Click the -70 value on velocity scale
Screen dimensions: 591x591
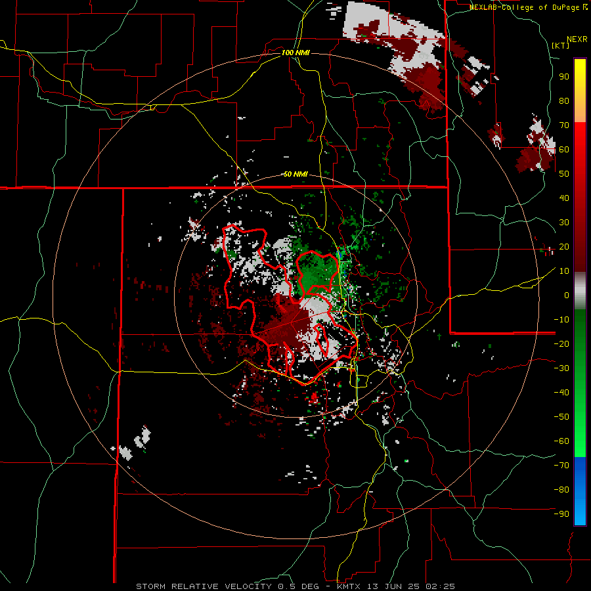click(x=561, y=466)
